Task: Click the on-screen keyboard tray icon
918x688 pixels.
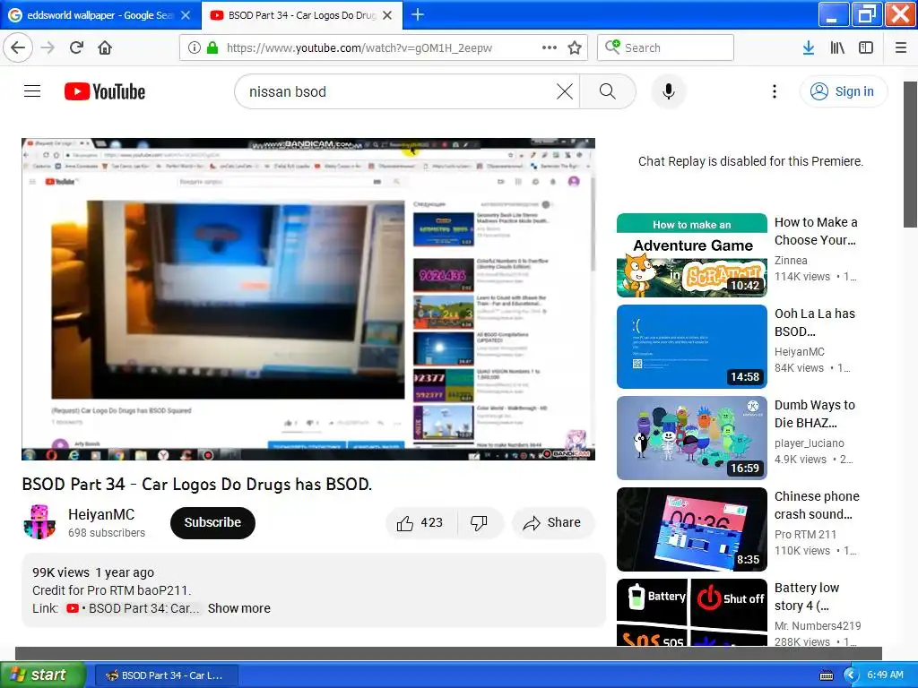Action: [826, 675]
